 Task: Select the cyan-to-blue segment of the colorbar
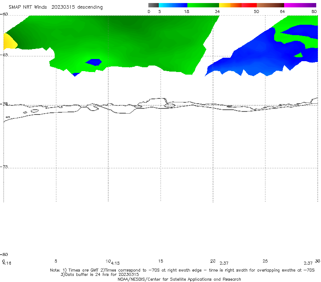click(x=173, y=5)
